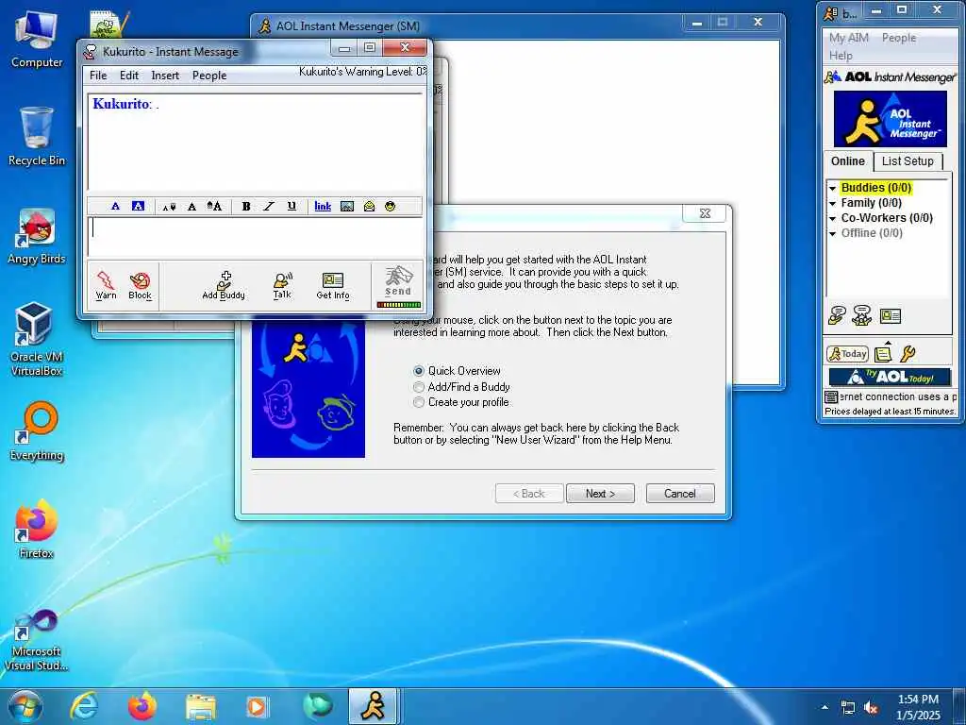Launch Firefox from the taskbar
966x725 pixels.
tap(142, 706)
